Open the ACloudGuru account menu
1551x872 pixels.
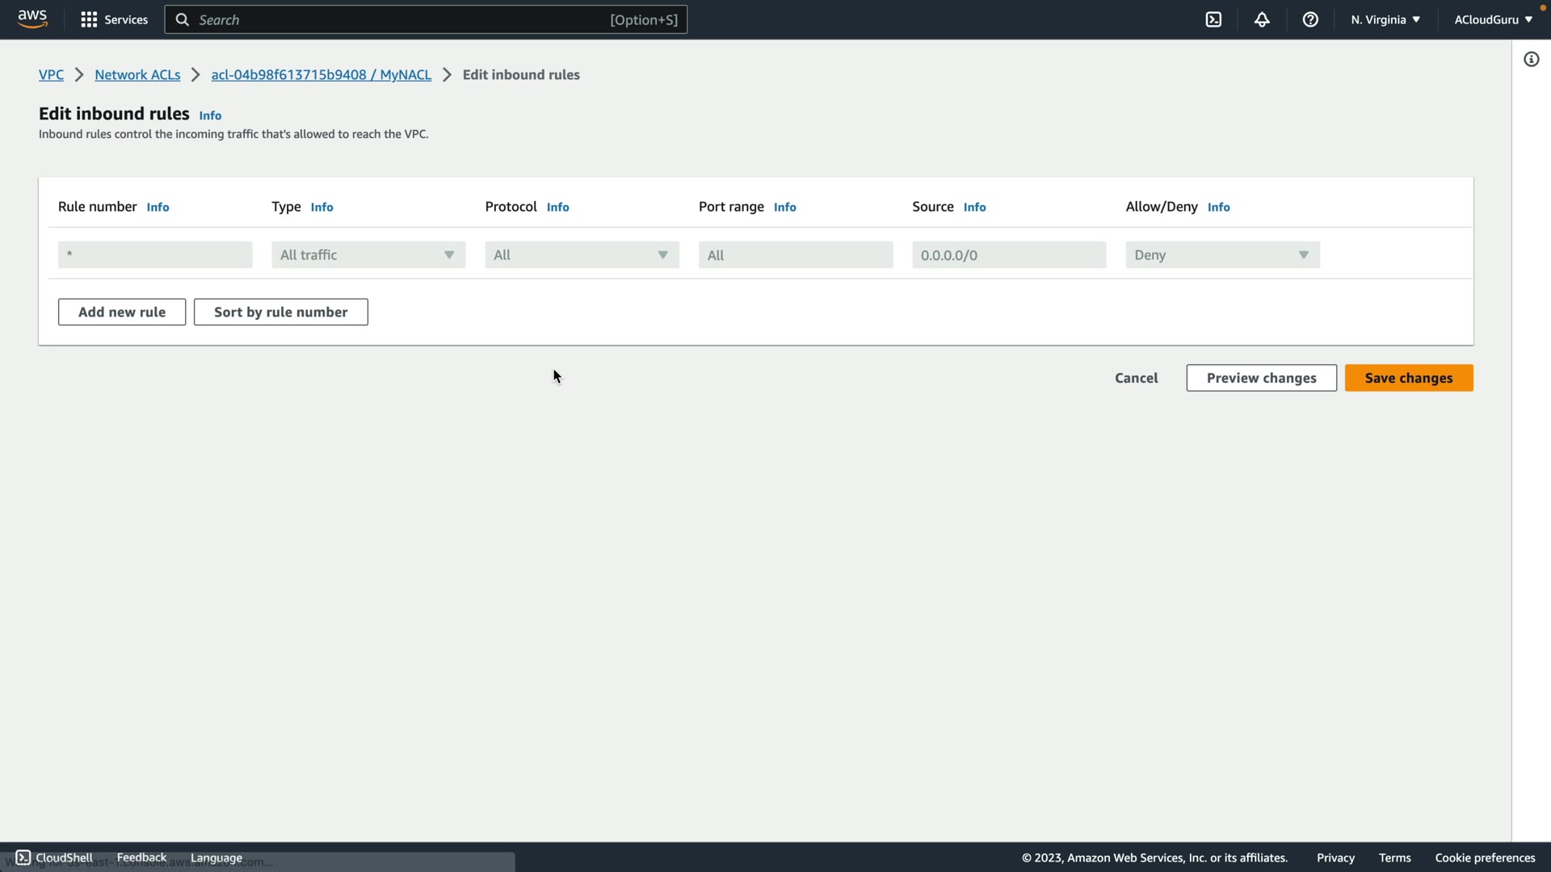pyautogui.click(x=1493, y=19)
